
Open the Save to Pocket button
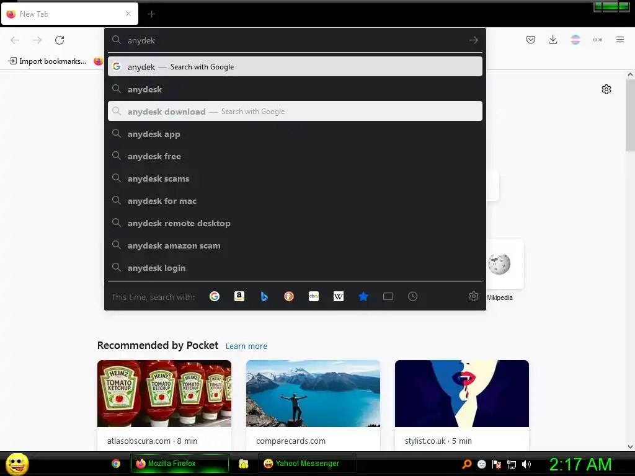pyautogui.click(x=531, y=40)
